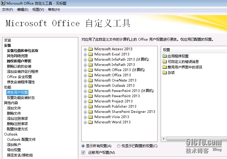Open 授权和用户界面 section
The height and width of the screenshot is (159, 227).
19,61
